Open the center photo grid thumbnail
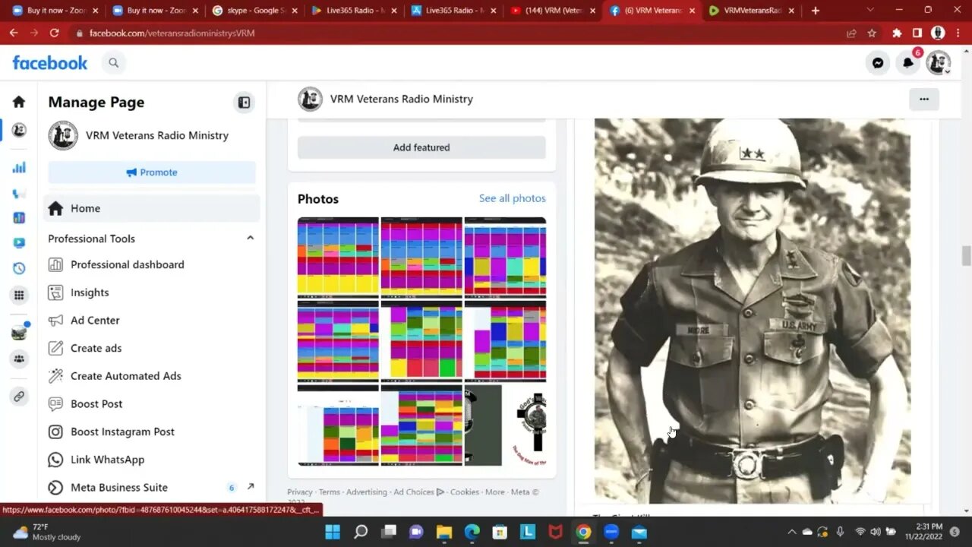972x547 pixels. [421, 340]
